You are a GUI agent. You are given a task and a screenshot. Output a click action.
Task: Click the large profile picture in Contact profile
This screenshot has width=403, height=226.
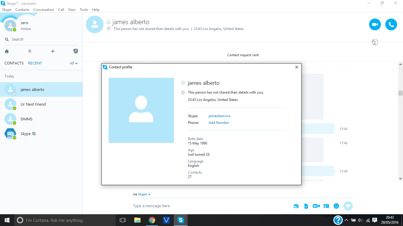point(141,110)
